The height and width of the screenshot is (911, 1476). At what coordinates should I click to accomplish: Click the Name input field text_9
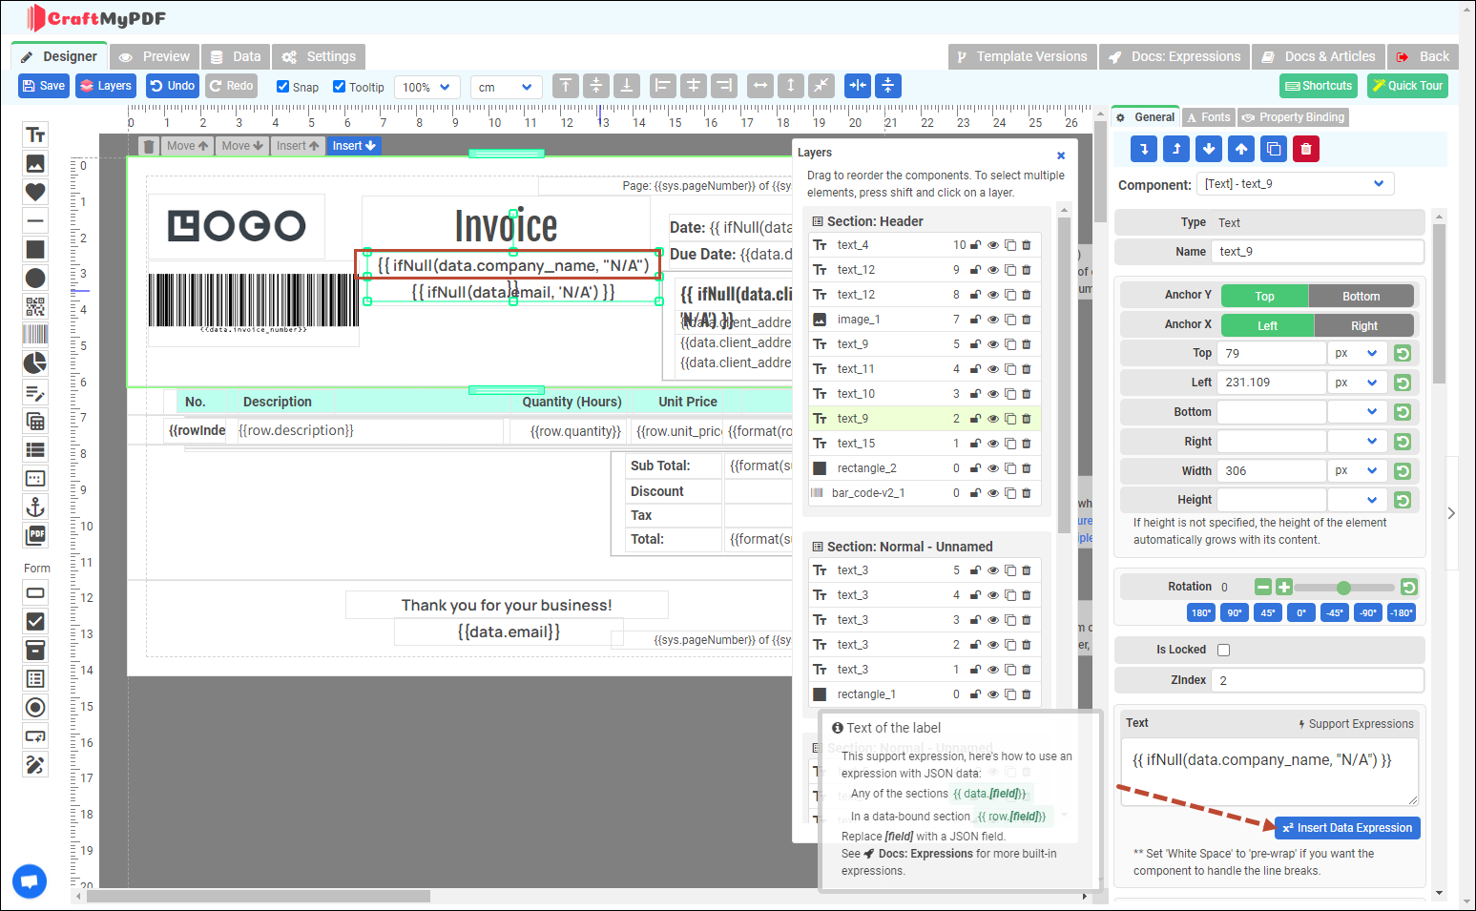pos(1318,252)
